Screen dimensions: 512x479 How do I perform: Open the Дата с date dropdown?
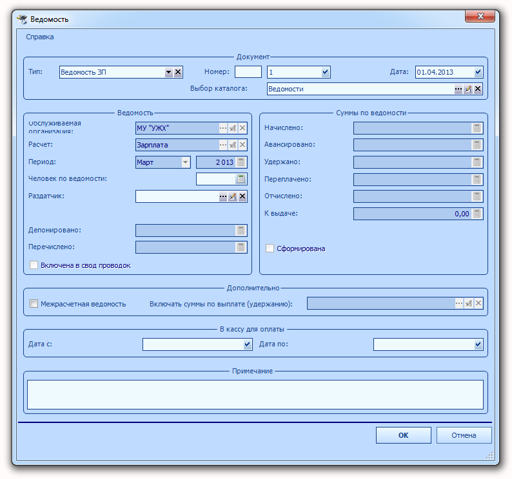point(248,344)
